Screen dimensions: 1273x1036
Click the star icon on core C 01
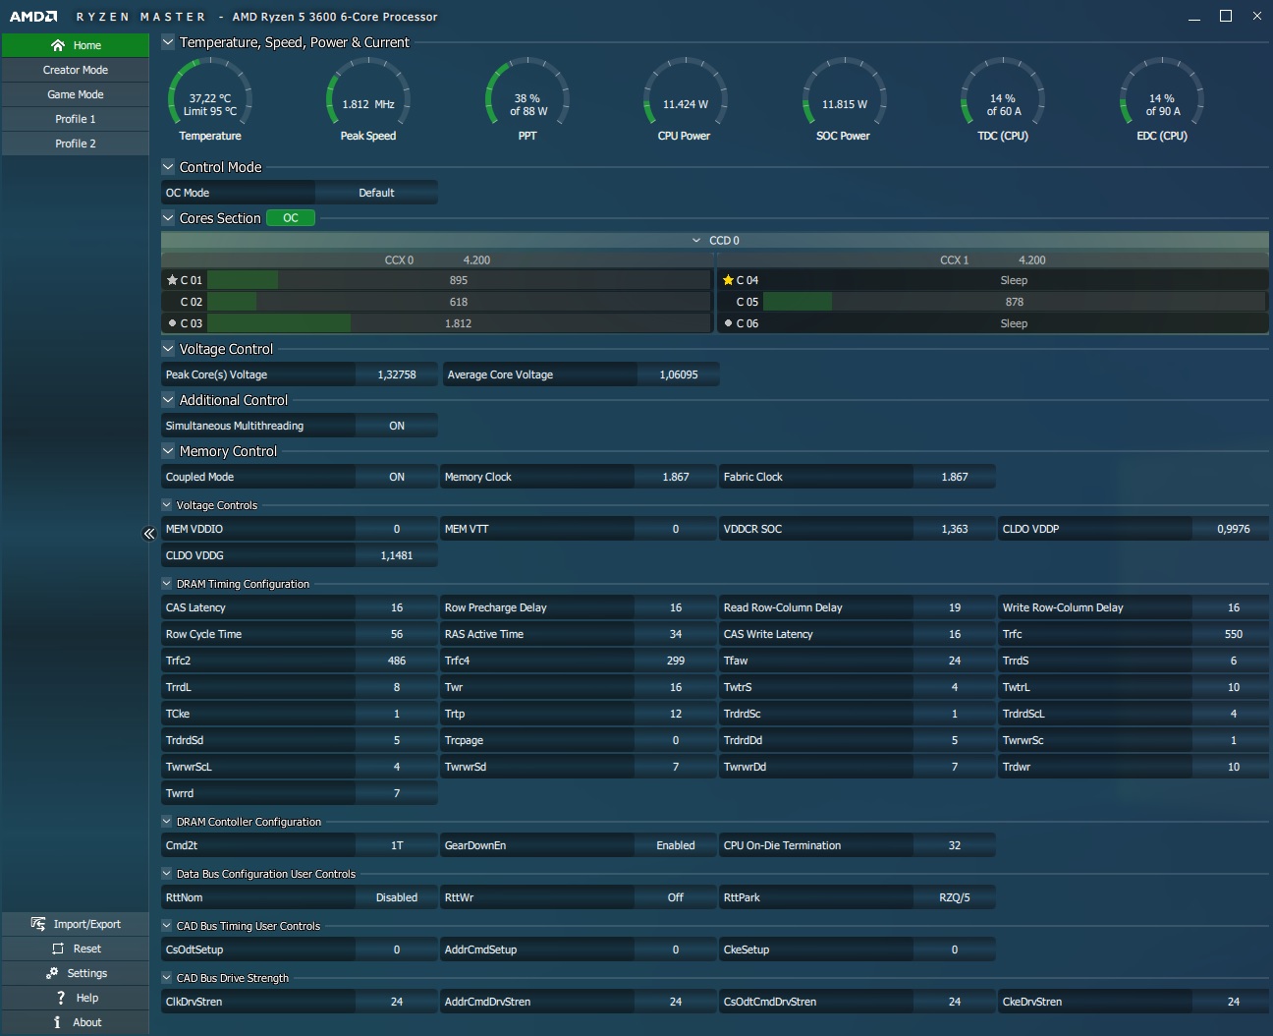click(172, 280)
